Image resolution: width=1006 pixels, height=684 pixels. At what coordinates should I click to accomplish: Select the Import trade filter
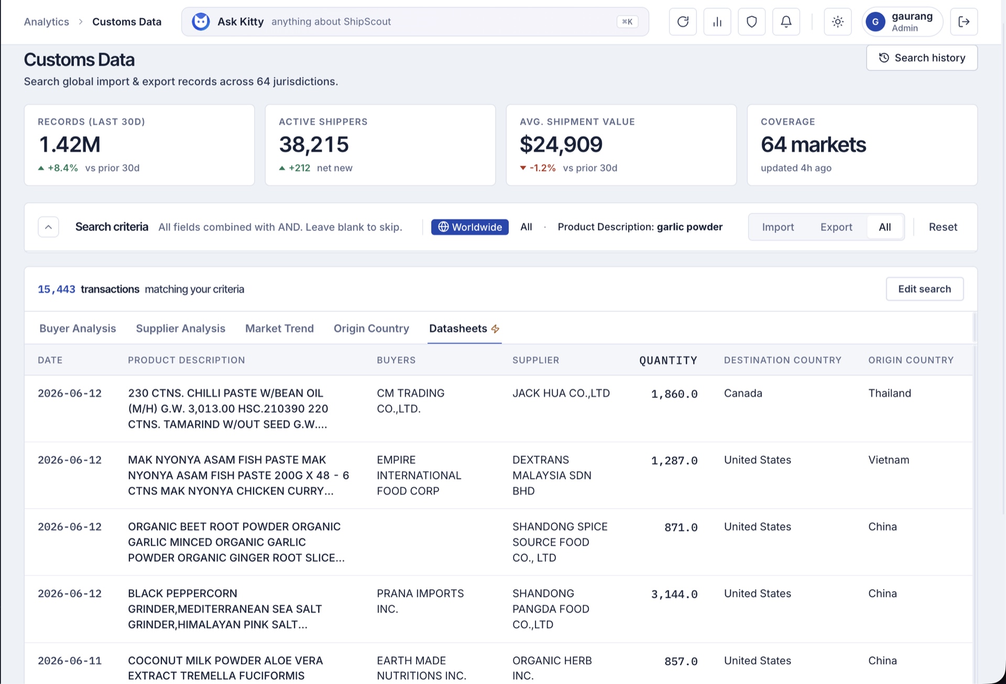[778, 227]
